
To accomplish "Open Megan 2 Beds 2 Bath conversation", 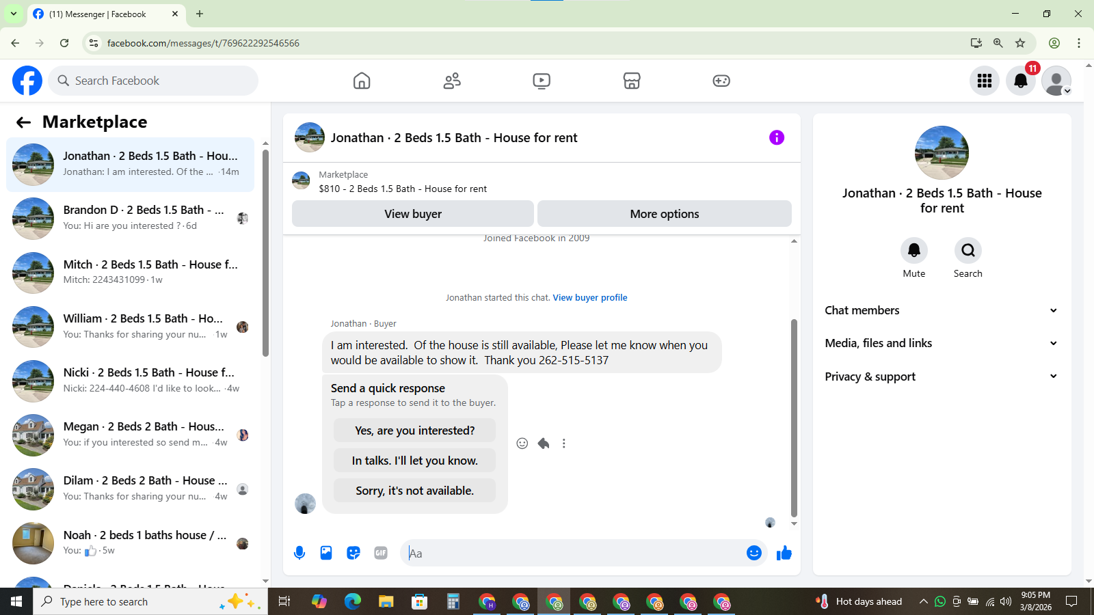I will (x=130, y=435).
